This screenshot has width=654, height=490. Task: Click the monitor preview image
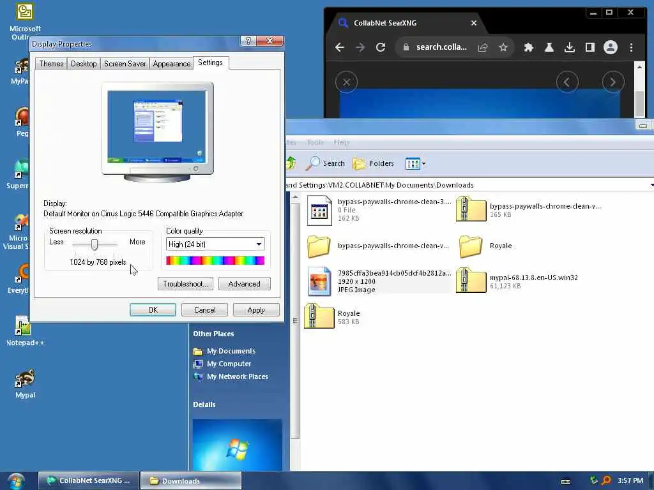click(157, 133)
